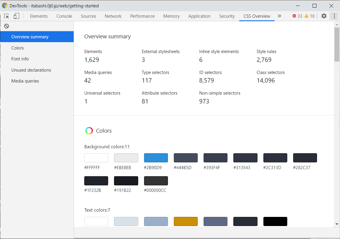Open the Network tab
The image size is (340, 239).
[x=113, y=16]
